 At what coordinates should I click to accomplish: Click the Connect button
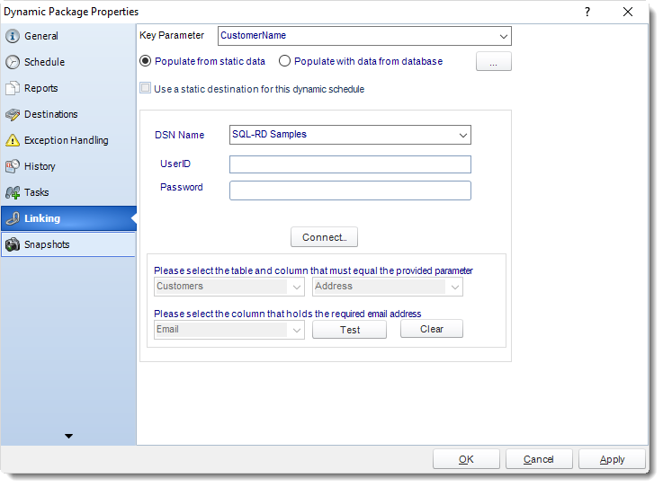325,237
